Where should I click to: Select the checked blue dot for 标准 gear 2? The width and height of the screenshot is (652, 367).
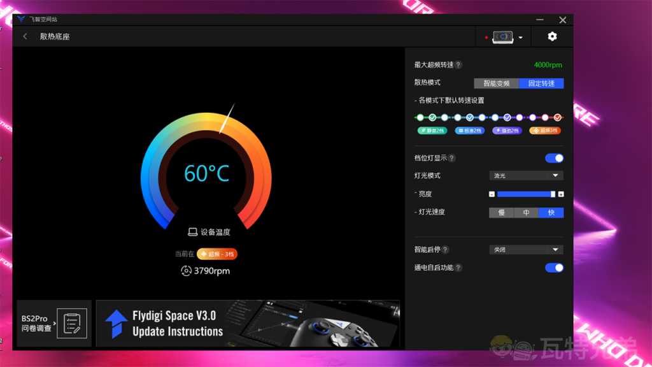(x=469, y=117)
